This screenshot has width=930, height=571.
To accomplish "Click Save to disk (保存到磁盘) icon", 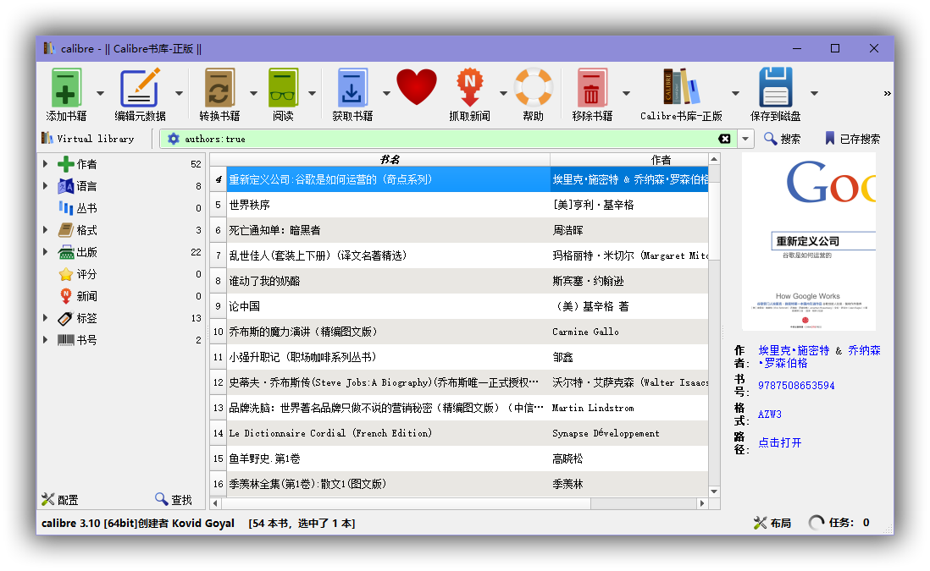I will point(775,87).
